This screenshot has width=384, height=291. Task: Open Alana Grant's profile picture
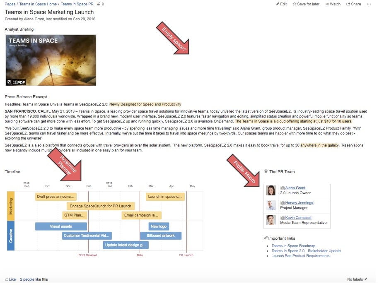(271, 190)
